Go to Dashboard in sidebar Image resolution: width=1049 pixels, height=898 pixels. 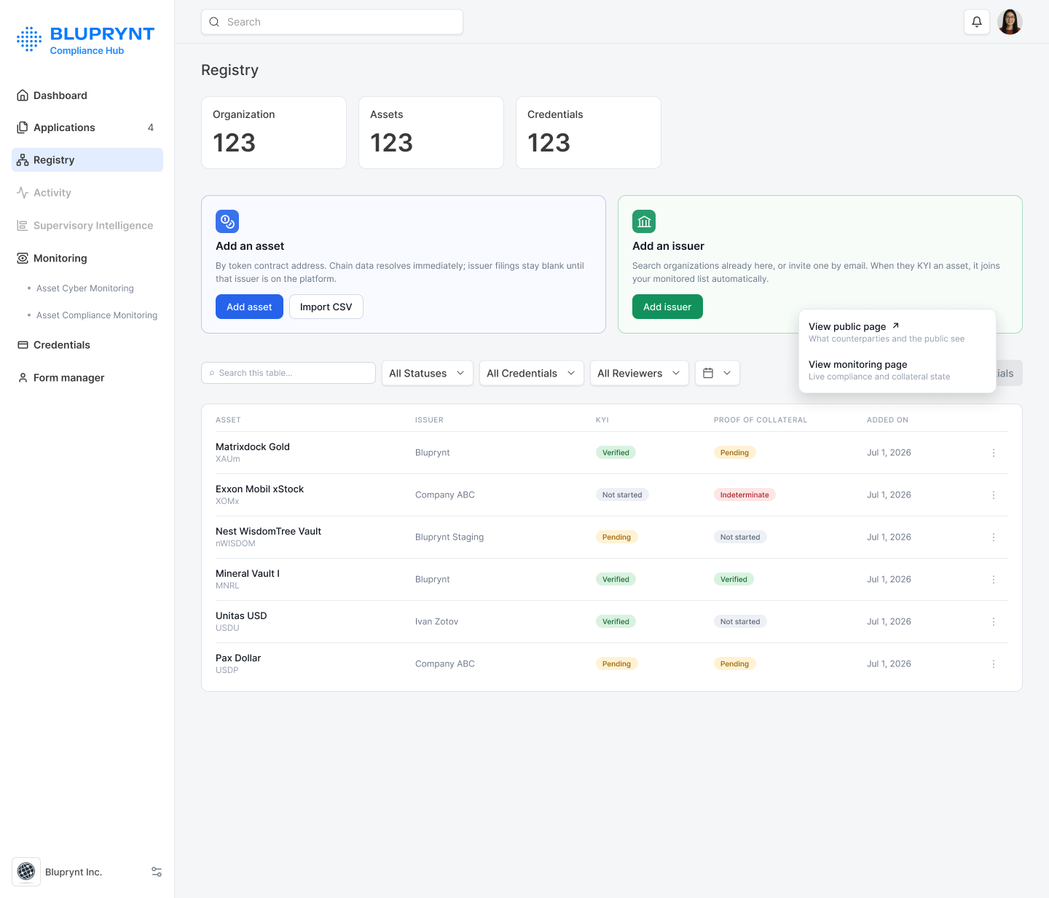(87, 95)
